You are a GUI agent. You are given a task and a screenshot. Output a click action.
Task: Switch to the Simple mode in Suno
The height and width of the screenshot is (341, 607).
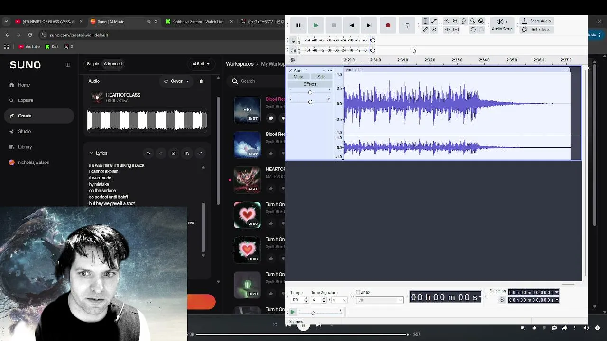[92, 64]
